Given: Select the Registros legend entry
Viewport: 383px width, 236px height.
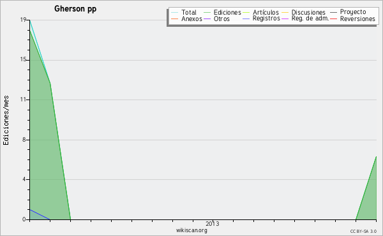Looking at the screenshot, I should pos(261,18).
